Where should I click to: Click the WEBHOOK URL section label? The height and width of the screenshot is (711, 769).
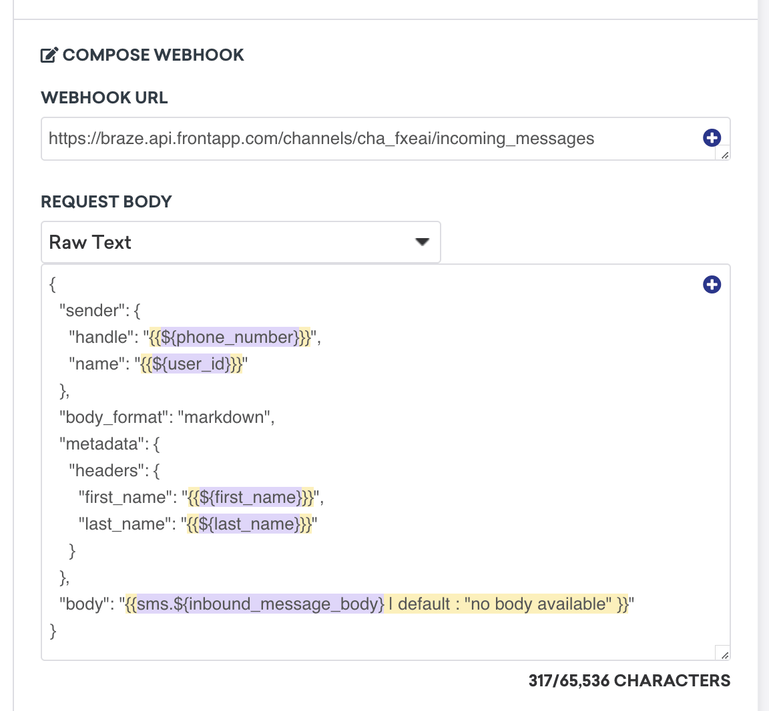[x=104, y=97]
